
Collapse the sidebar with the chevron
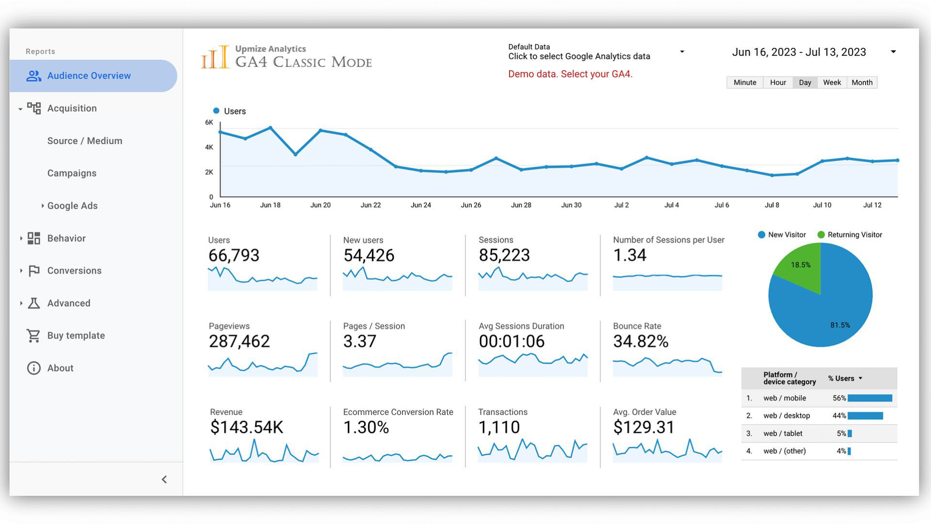click(164, 479)
